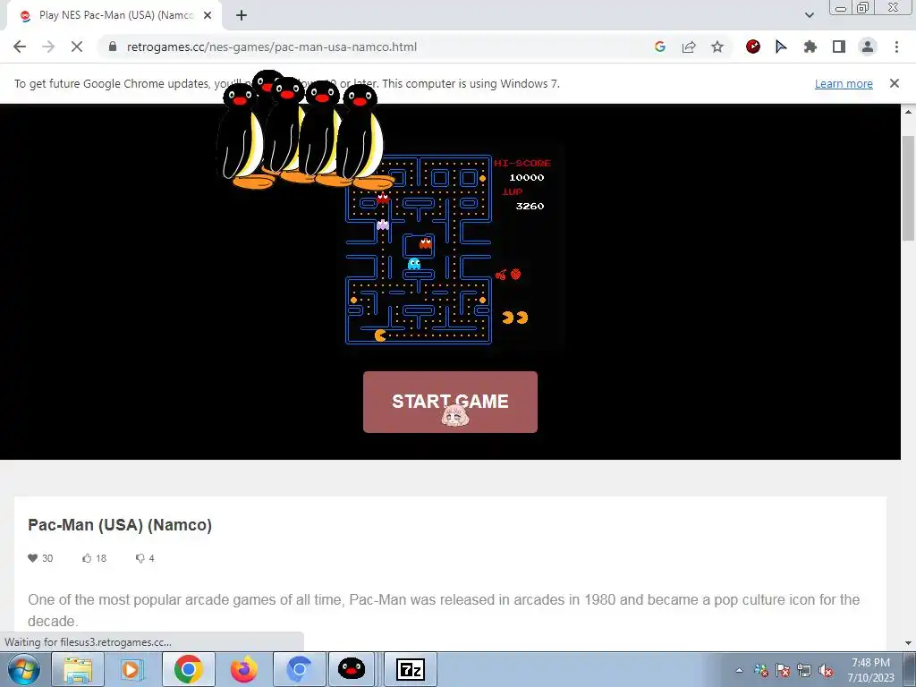The height and width of the screenshot is (687, 916).
Task: Open Chromium from the taskbar
Action: 299,669
